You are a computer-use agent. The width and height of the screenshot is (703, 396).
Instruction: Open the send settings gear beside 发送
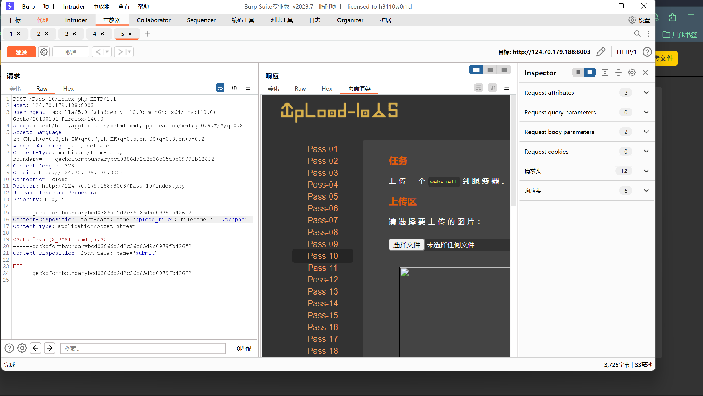[44, 52]
